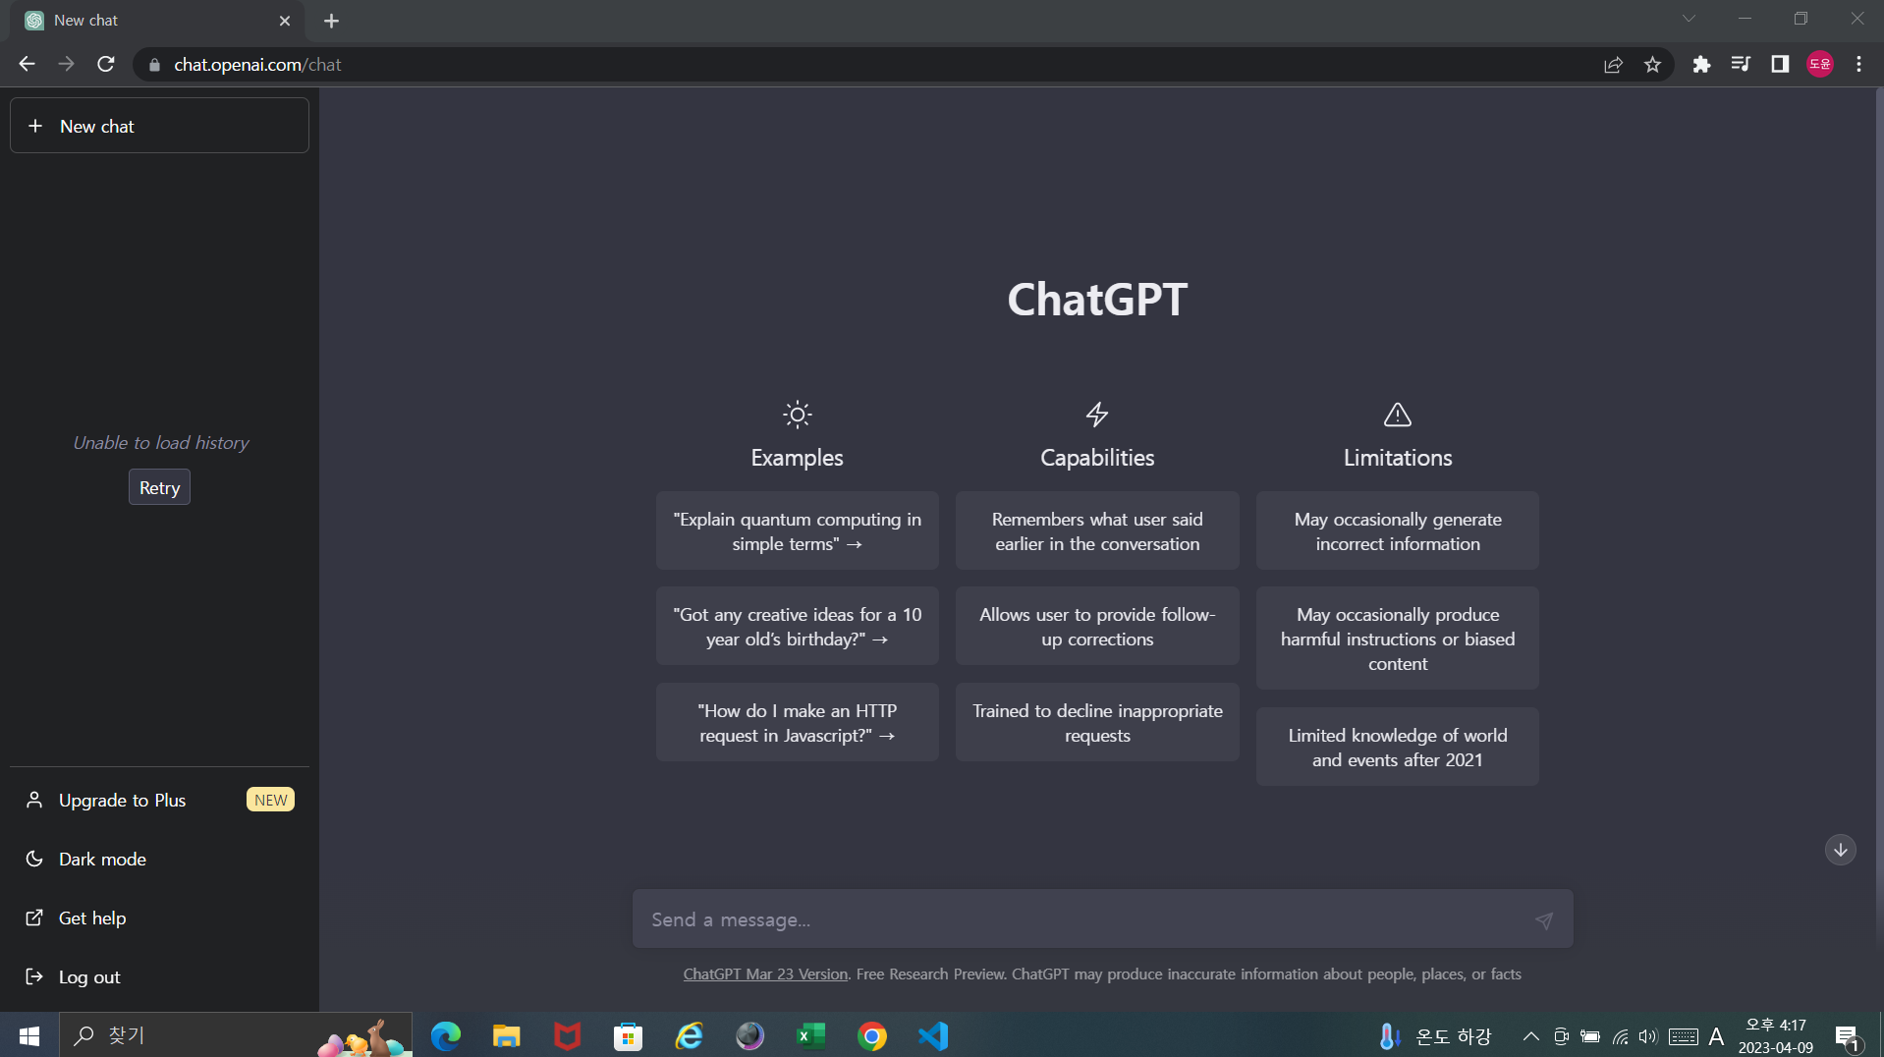Launch Microsoft Edge from taskbar
Viewport: 1884px width, 1057px height.
(446, 1035)
